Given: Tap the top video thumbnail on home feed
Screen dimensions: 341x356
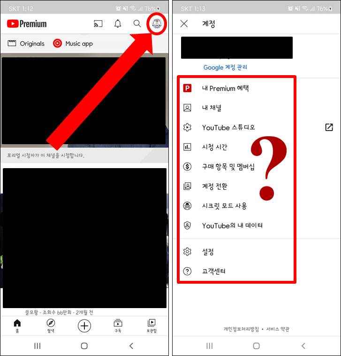Looking at the screenshot, I should [84, 101].
